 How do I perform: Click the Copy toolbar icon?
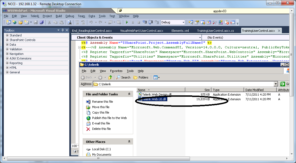55,22
